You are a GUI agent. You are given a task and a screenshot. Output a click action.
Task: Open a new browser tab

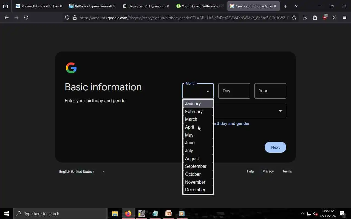click(285, 6)
